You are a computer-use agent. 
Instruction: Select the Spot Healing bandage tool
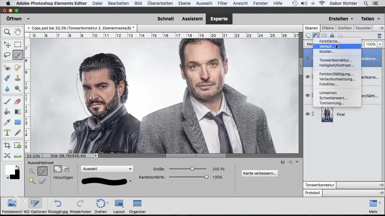(18, 68)
